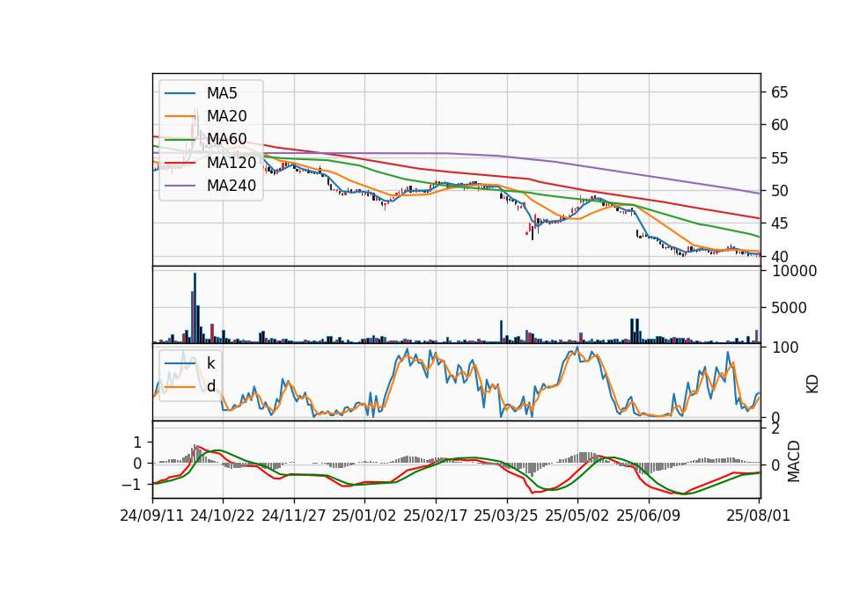845x607 pixels.
Task: Click the blue MA5 legend line sample
Action: [180, 93]
